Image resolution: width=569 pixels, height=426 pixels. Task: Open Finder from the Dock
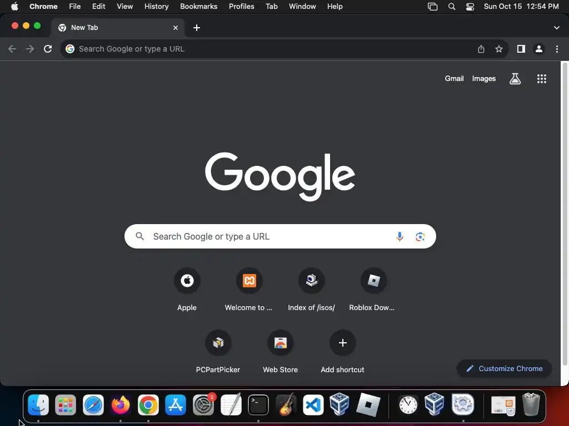tap(38, 404)
